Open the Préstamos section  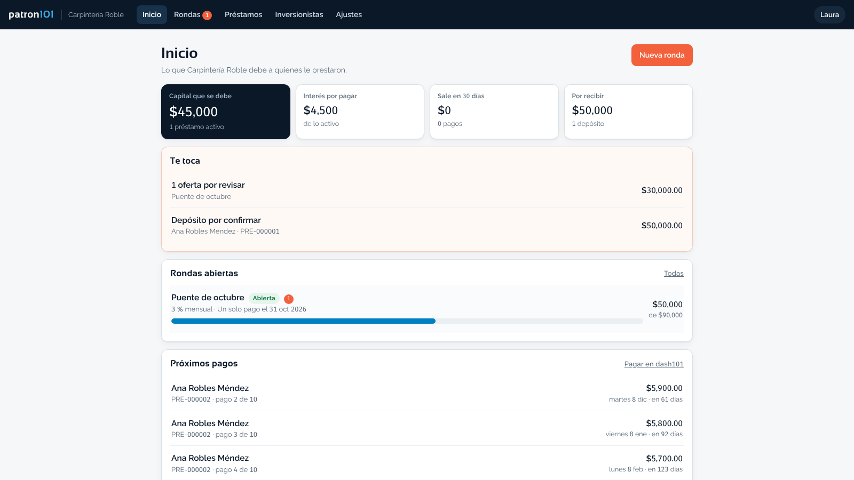coord(243,14)
